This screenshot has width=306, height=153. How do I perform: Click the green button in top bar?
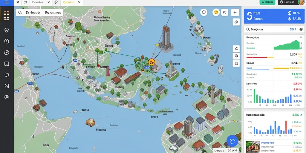click(267, 2)
